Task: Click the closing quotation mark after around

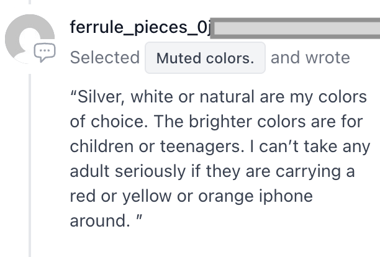Action: [139, 217]
